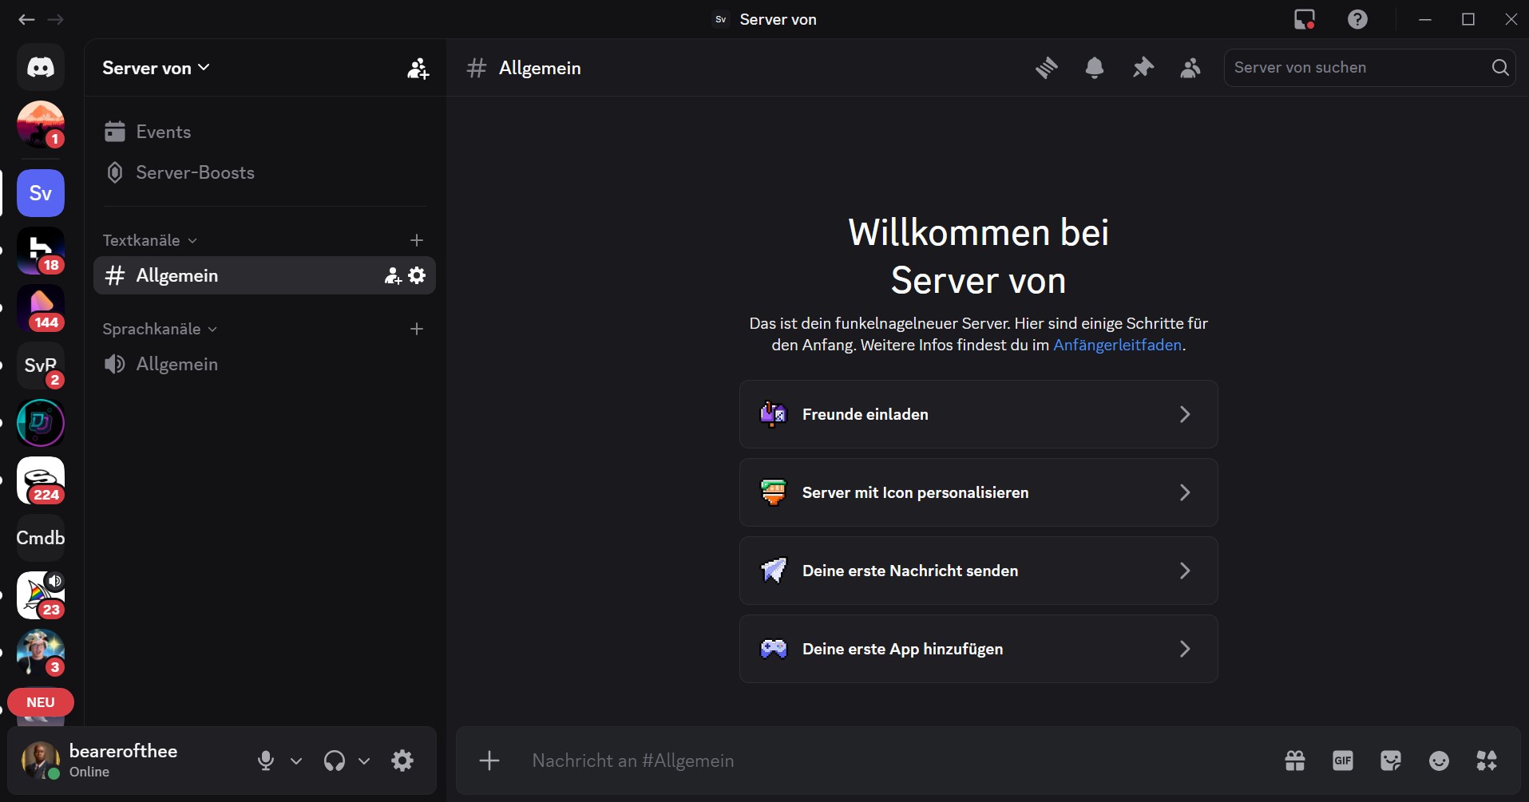Open Server-Boosts in the sidebar
The image size is (1529, 802).
(195, 172)
